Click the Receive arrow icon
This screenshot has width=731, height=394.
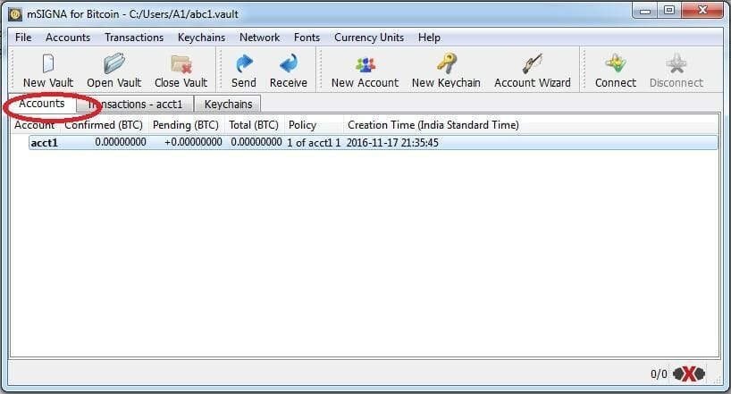pos(289,63)
